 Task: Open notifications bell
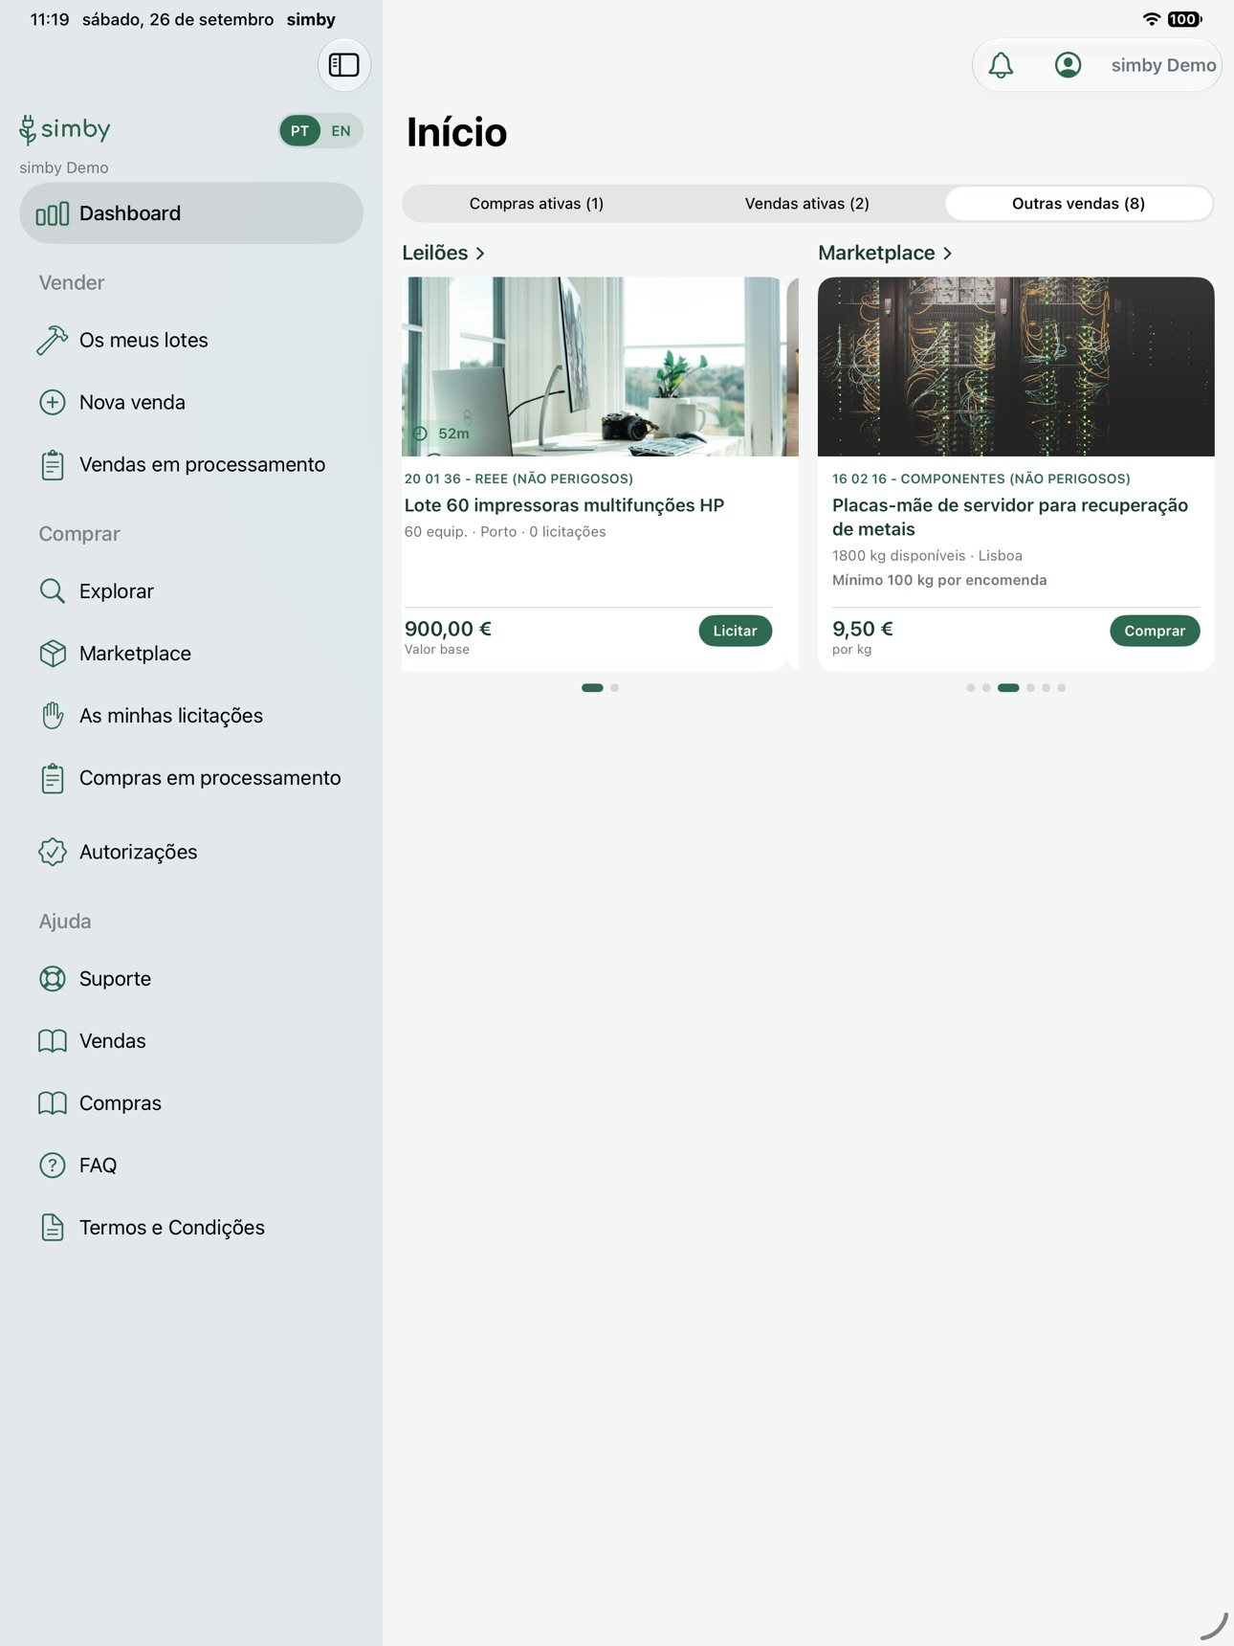tap(1001, 65)
